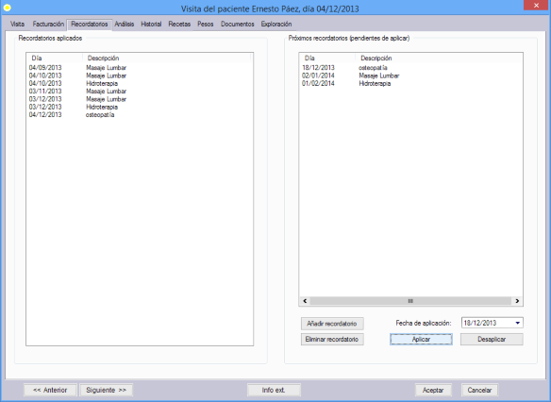Open the Recetas tab
The image size is (551, 402).
[179, 24]
